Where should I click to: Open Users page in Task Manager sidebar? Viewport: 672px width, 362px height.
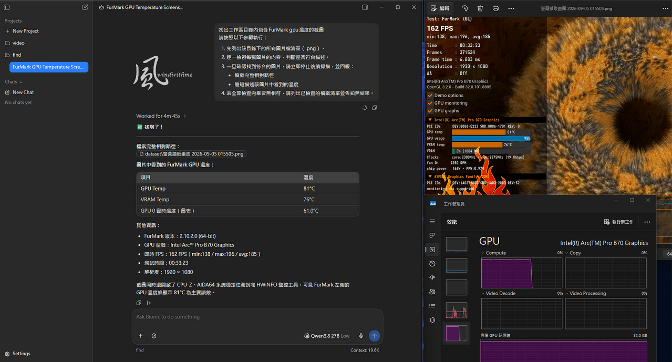pos(432,292)
